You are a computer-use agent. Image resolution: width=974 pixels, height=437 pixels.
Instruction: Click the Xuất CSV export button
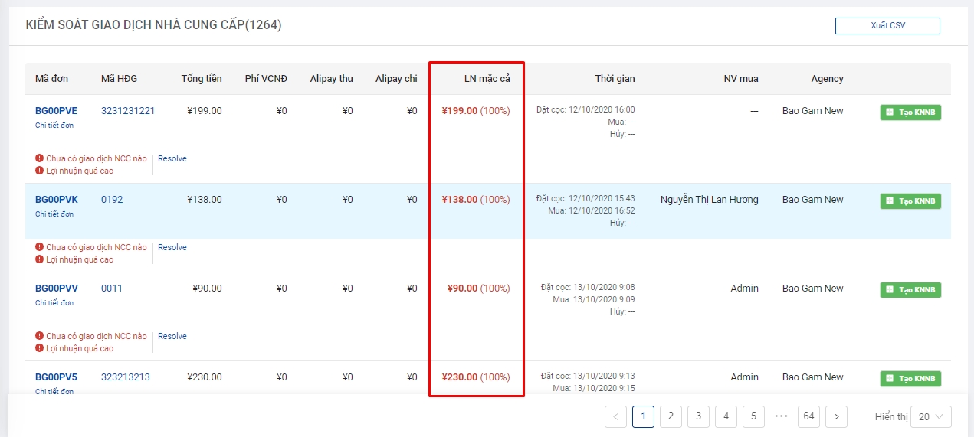(887, 26)
